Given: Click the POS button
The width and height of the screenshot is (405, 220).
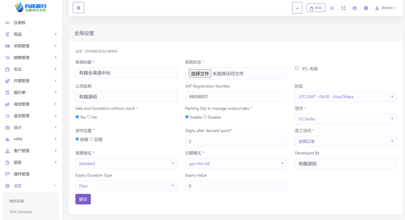Looking at the screenshot, I should [316, 8].
